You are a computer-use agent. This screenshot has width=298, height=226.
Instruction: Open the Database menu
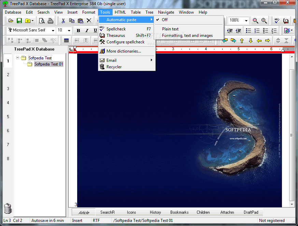(x=13, y=12)
